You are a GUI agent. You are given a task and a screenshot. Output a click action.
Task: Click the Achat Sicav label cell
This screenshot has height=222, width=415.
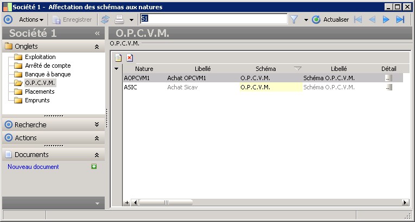click(203, 87)
